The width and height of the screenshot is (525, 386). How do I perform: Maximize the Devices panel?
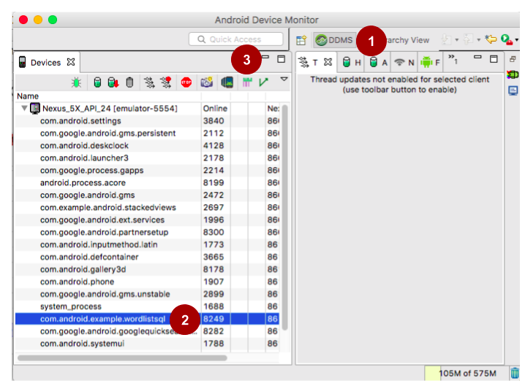[282, 59]
